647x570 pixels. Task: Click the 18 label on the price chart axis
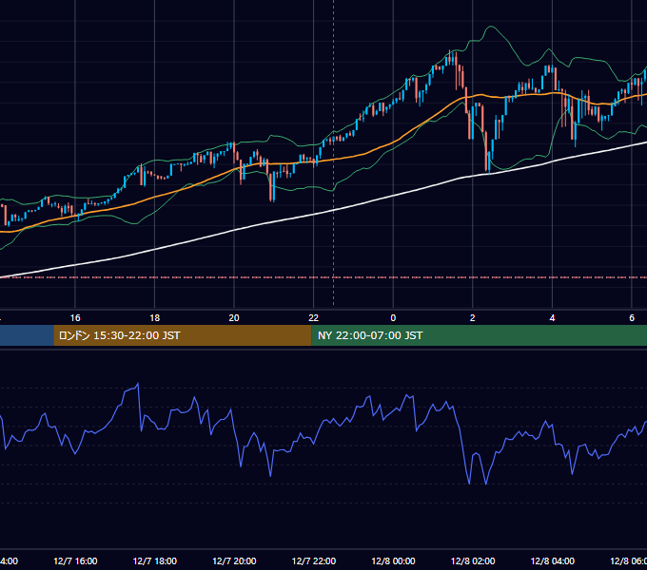(155, 318)
